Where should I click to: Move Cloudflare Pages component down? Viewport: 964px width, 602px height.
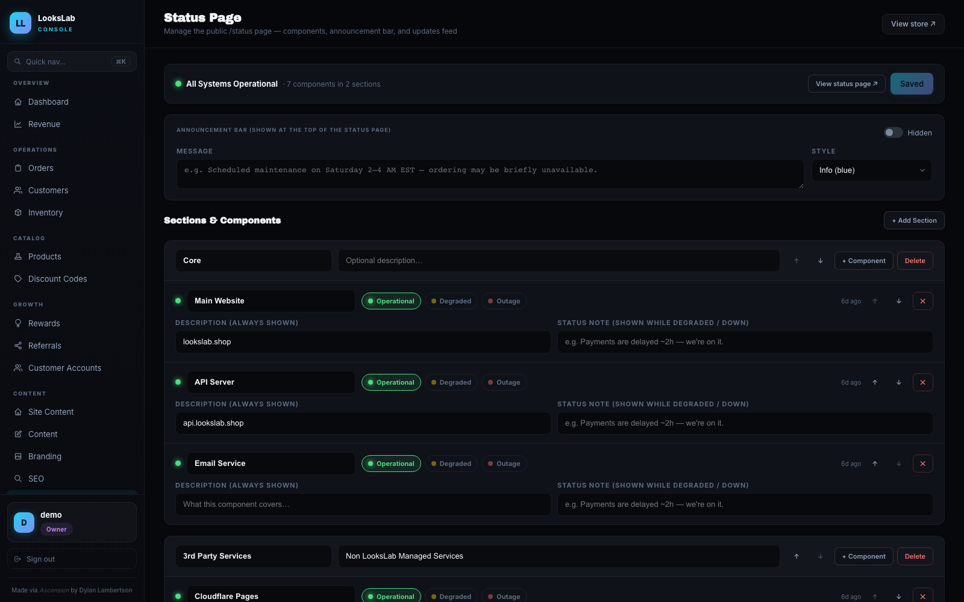point(898,597)
